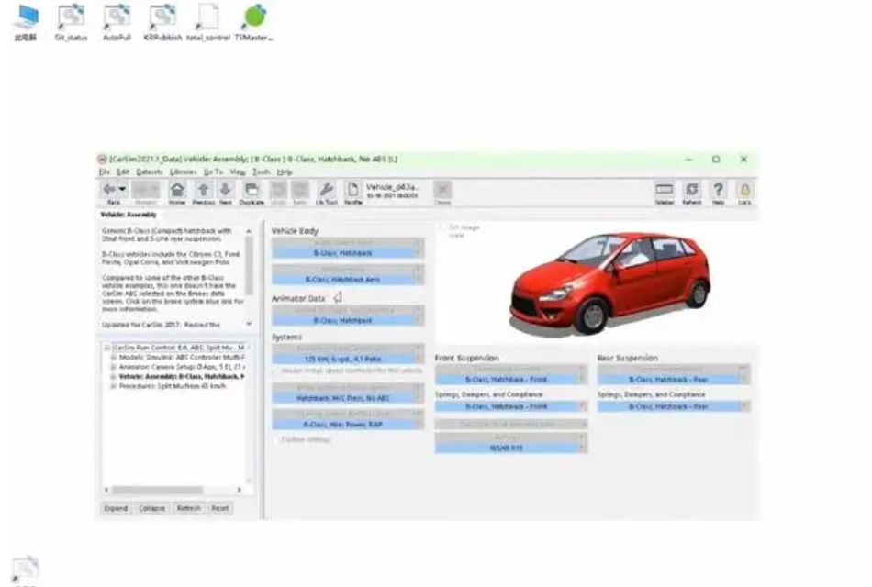Click the Lock icon in the toolbar

coord(743,190)
